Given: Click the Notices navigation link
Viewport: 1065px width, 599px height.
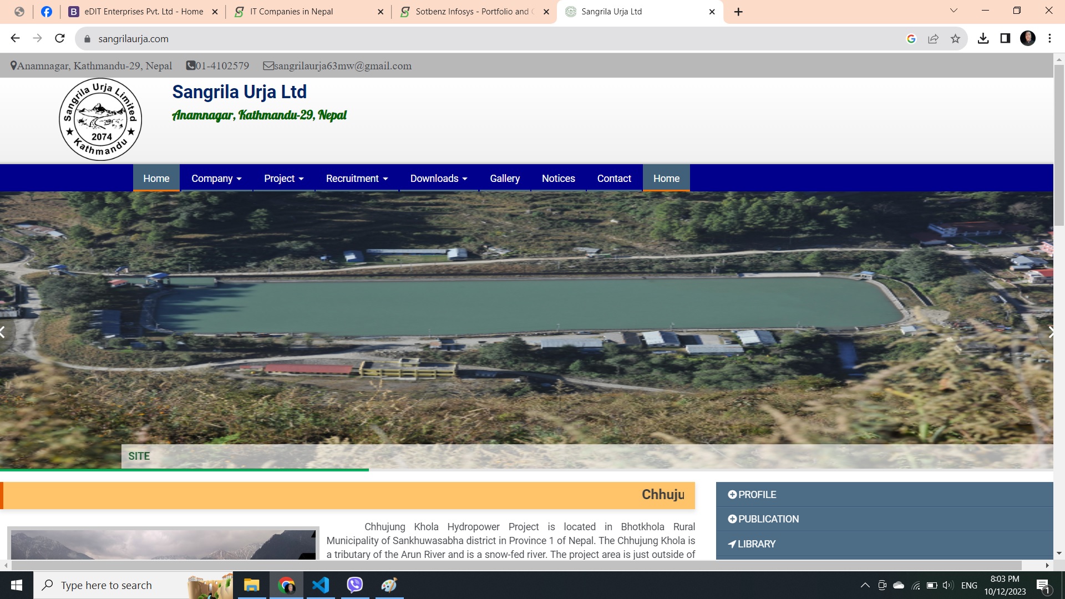Looking at the screenshot, I should pos(558,179).
